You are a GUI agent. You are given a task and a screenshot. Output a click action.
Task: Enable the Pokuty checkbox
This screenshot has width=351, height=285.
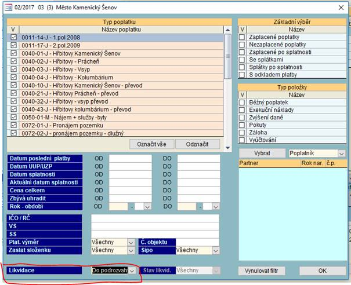pyautogui.click(x=243, y=125)
